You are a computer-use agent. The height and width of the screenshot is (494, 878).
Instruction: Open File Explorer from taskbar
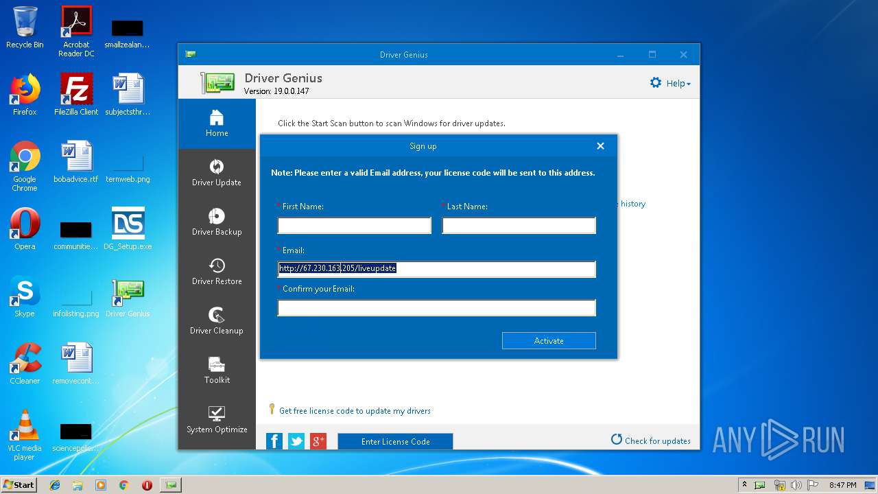[x=78, y=485]
